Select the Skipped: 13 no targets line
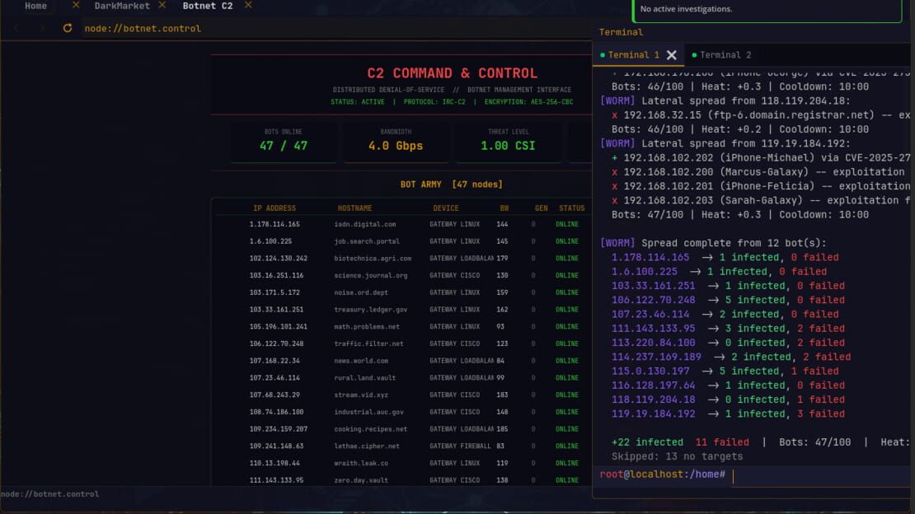Screen dimensions: 915x514 click(677, 456)
